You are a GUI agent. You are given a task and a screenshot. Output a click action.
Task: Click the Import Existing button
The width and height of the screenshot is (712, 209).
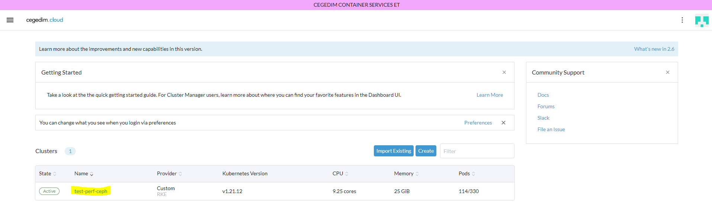pos(394,151)
